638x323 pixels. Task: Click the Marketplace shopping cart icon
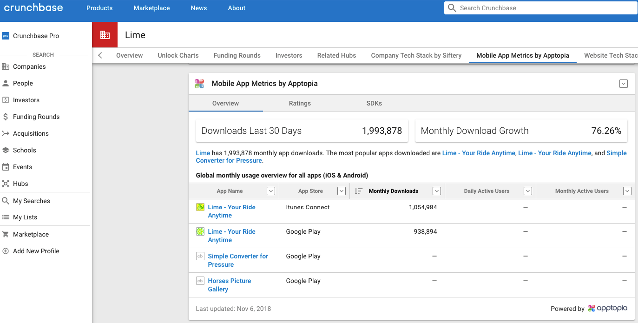point(6,234)
